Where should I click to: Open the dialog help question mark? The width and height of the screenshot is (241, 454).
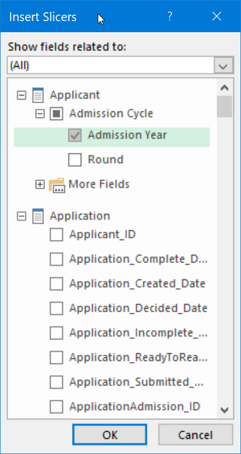pyautogui.click(x=170, y=16)
